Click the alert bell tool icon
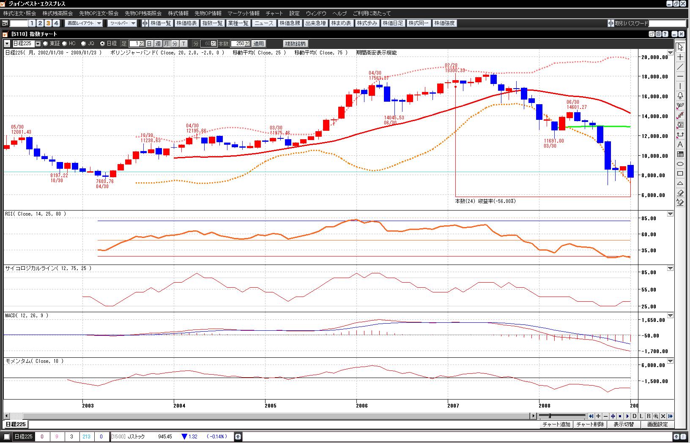Viewport: 690px width, 443px height. [x=680, y=96]
